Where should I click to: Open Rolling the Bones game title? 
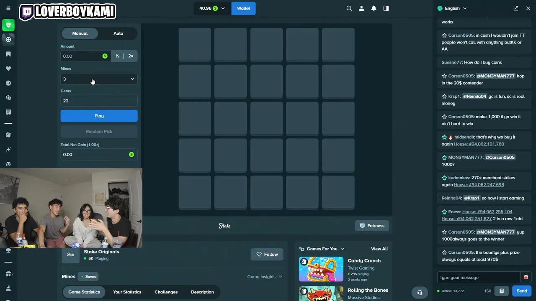(368, 290)
